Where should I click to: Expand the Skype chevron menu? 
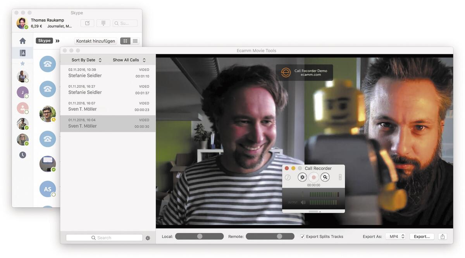click(x=57, y=40)
